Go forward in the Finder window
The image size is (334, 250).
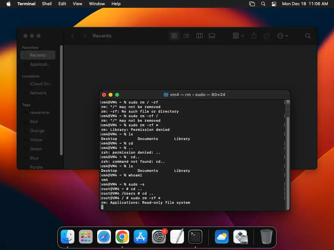click(84, 36)
